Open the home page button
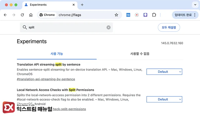200x116 pixels. click(x=31, y=15)
